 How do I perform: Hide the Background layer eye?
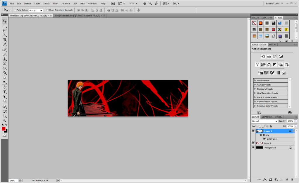click(x=253, y=148)
